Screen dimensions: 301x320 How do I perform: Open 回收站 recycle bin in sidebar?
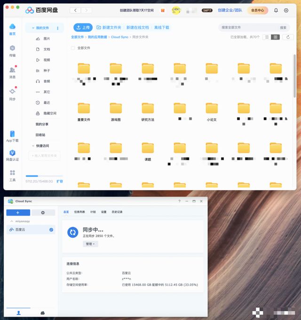40,135
